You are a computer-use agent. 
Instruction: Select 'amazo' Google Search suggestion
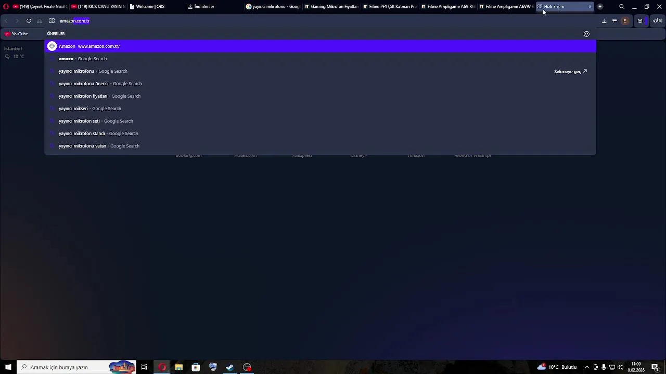tap(320, 59)
